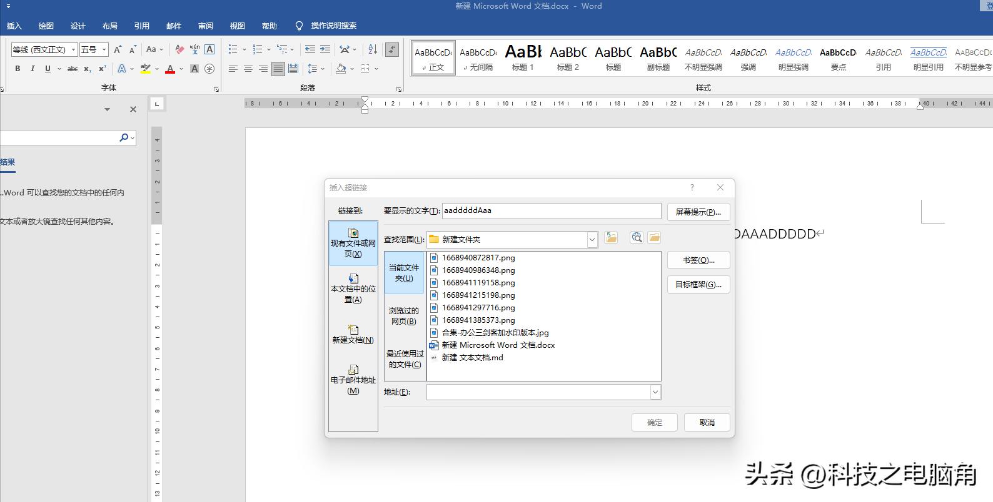The image size is (993, 502).
Task: Open the enclosed characters (circled 字) tool
Action: pyautogui.click(x=209, y=69)
